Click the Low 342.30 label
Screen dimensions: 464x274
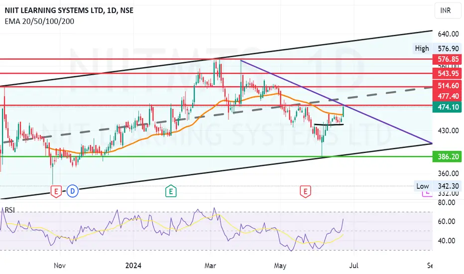438,186
